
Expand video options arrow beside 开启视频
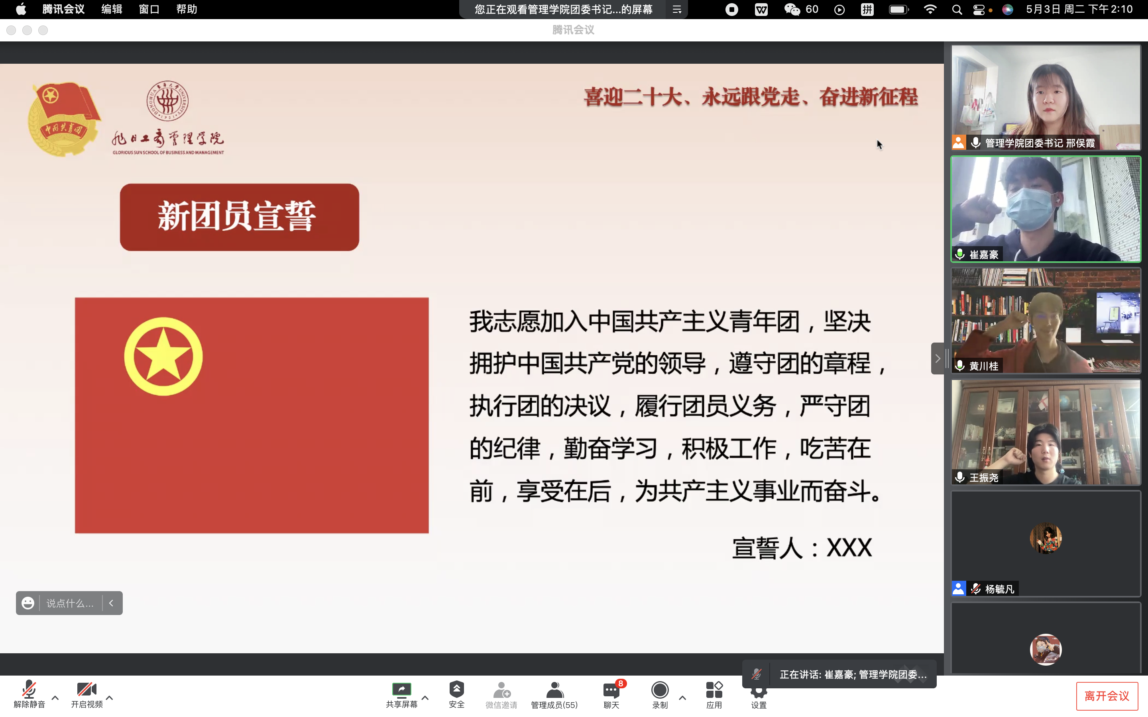pyautogui.click(x=110, y=697)
